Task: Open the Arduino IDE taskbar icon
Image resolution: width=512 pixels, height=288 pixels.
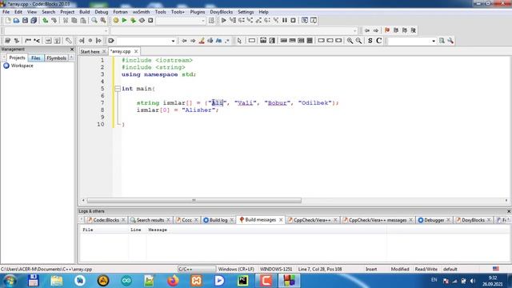Action: tap(126, 281)
